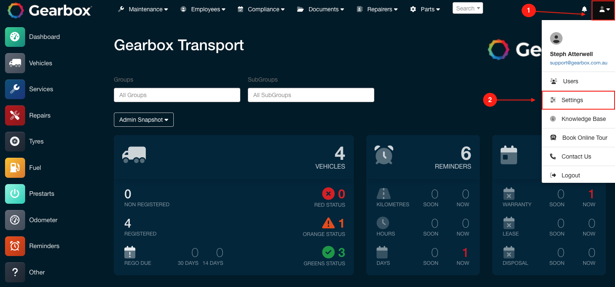Click the notifications bell icon
The image size is (615, 287).
click(584, 9)
